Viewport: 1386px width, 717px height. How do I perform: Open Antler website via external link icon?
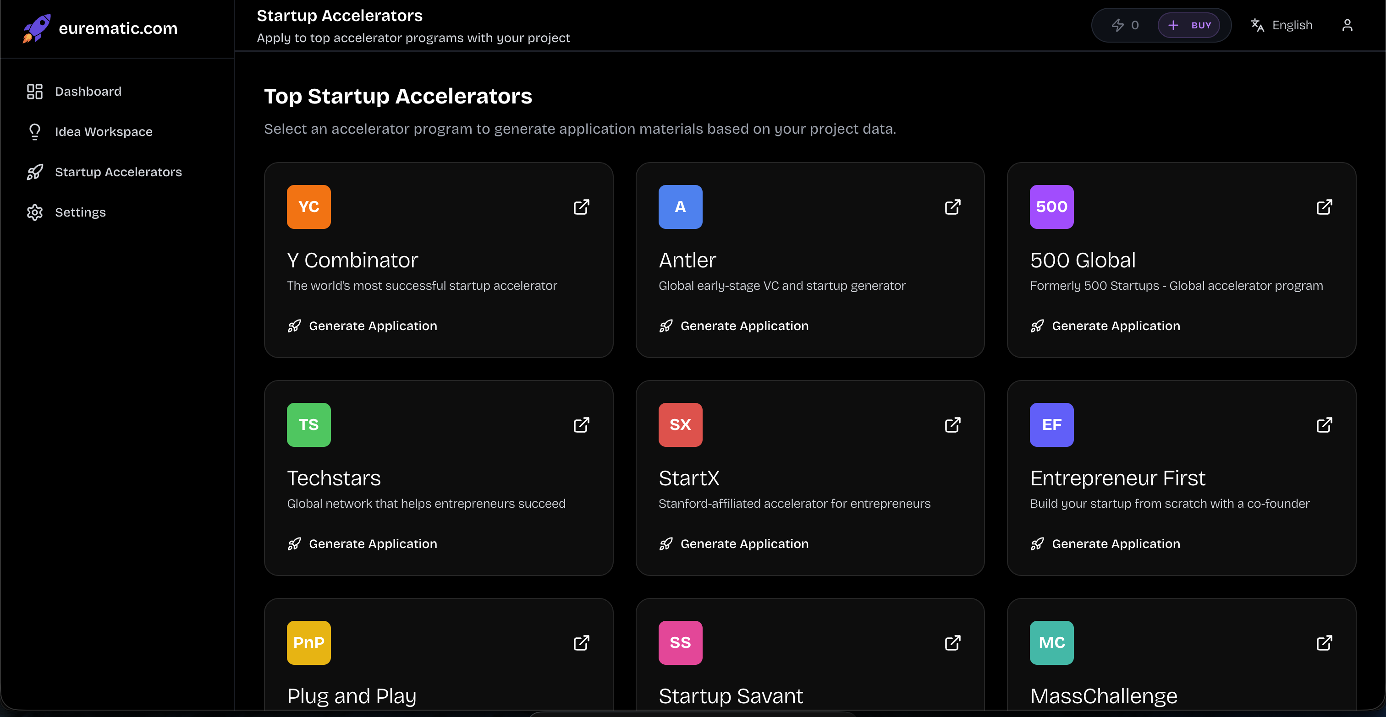[x=952, y=207]
